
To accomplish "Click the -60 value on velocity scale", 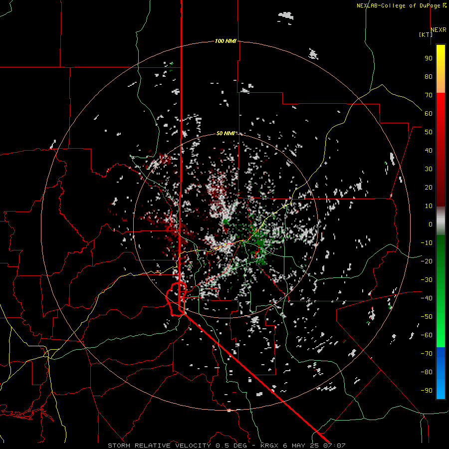I will coord(427,335).
